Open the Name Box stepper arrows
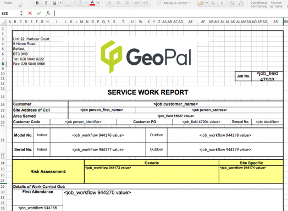Viewport: 288px width, 211px height. point(21,13)
